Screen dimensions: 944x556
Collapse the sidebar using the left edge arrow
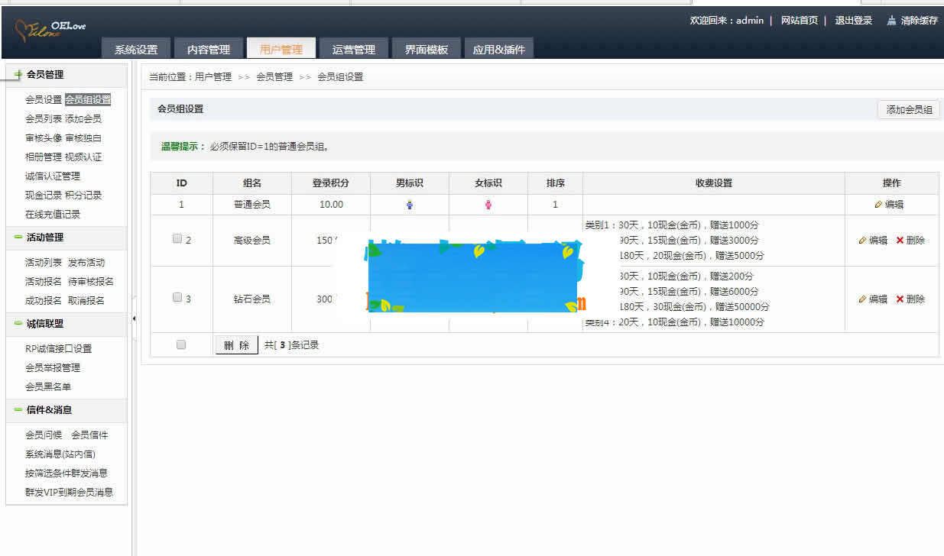click(134, 317)
